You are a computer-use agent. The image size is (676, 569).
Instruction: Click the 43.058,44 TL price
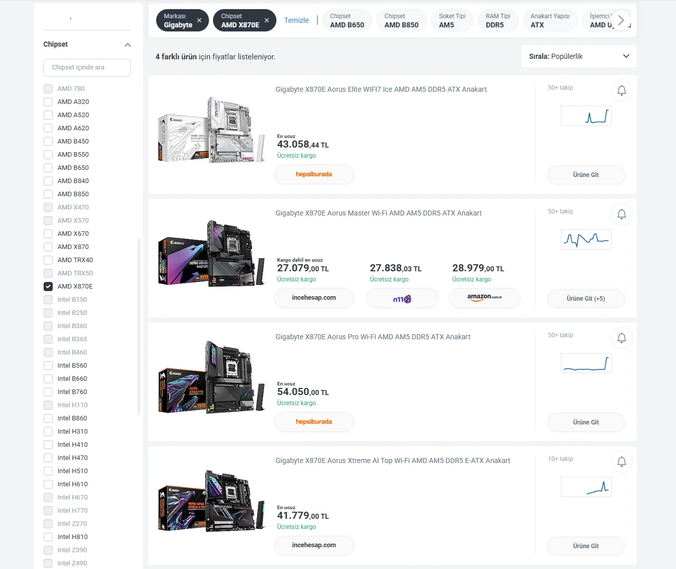click(x=303, y=145)
